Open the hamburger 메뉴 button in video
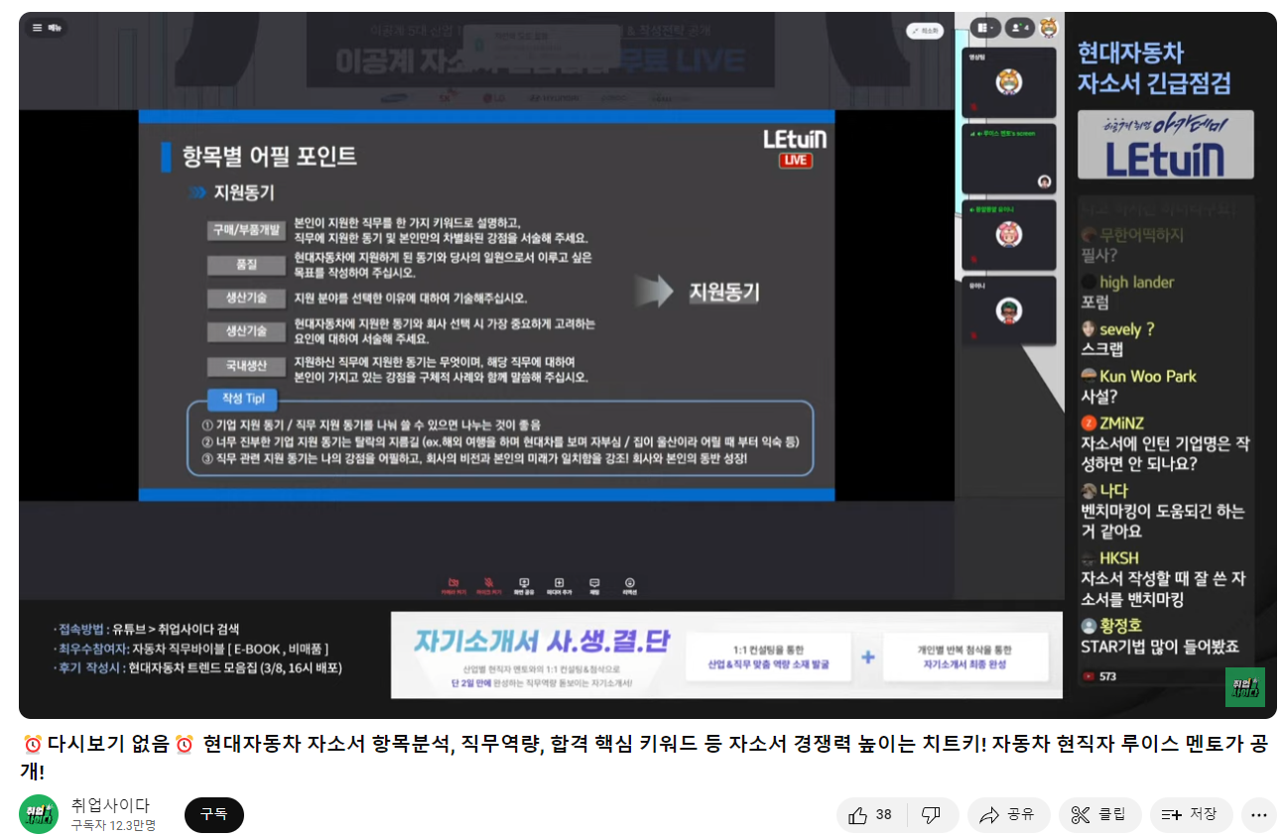 tap(46, 29)
